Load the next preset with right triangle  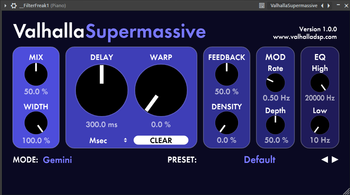[335, 160]
